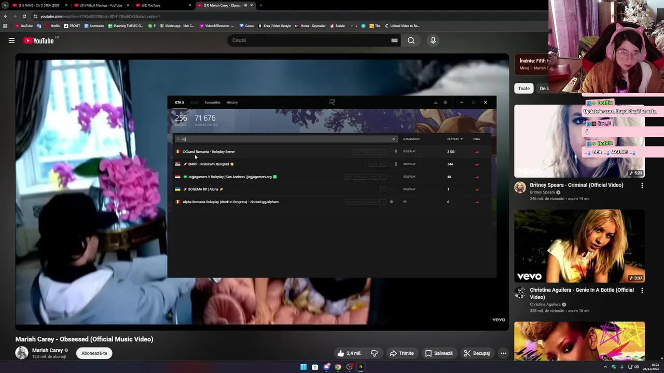664x373 pixels.
Task: Open Discord from the taskbar
Action: 326,367
